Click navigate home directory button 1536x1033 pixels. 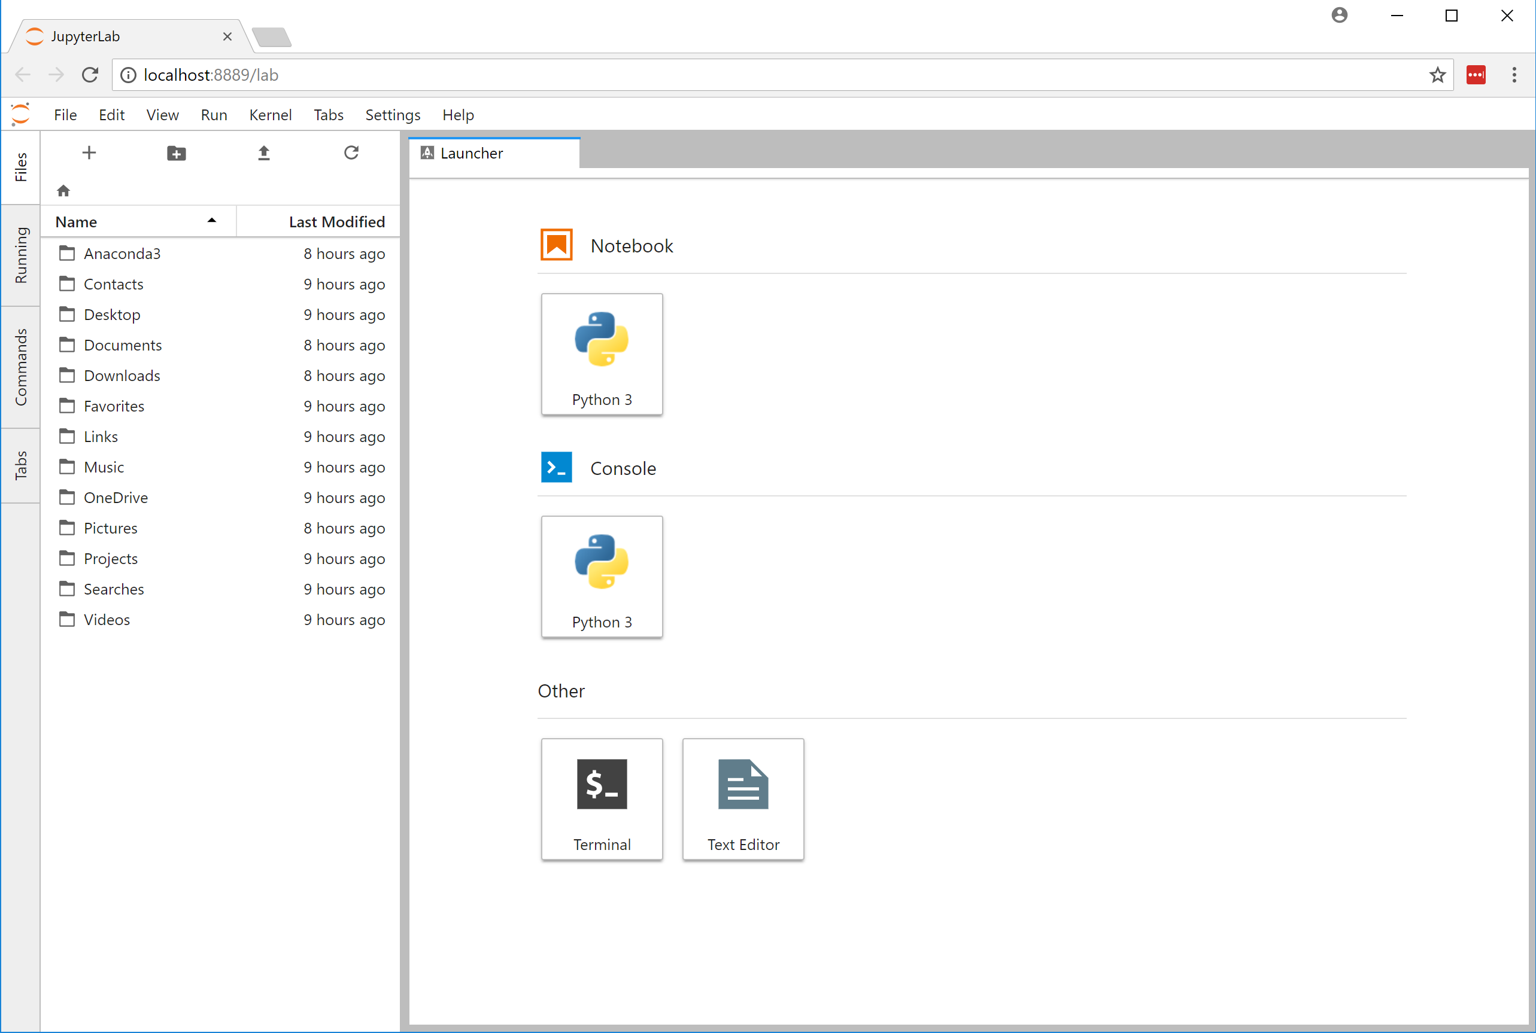(65, 188)
